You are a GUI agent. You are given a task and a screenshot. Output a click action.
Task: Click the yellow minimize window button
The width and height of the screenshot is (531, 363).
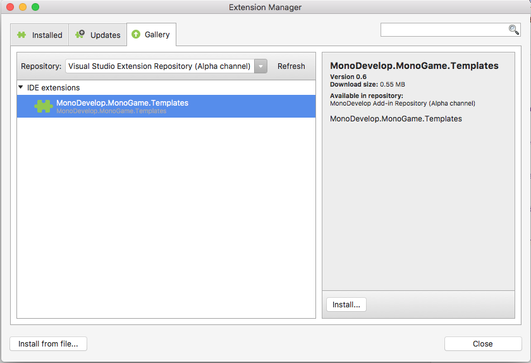[x=23, y=7]
